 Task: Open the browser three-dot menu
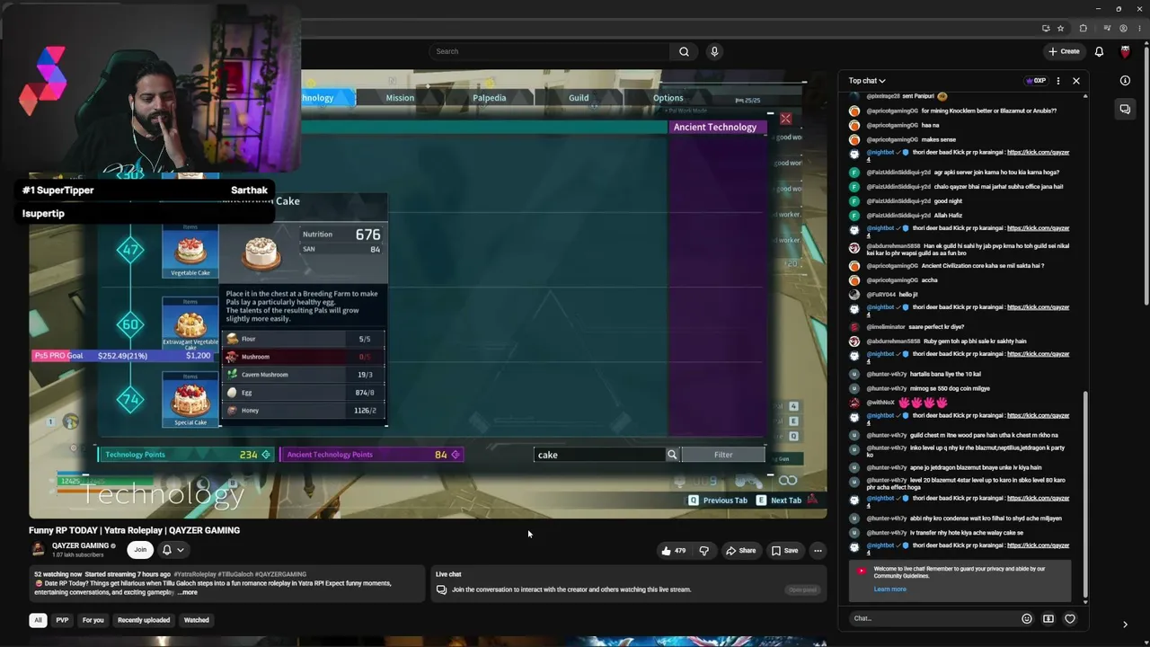coord(1138,28)
